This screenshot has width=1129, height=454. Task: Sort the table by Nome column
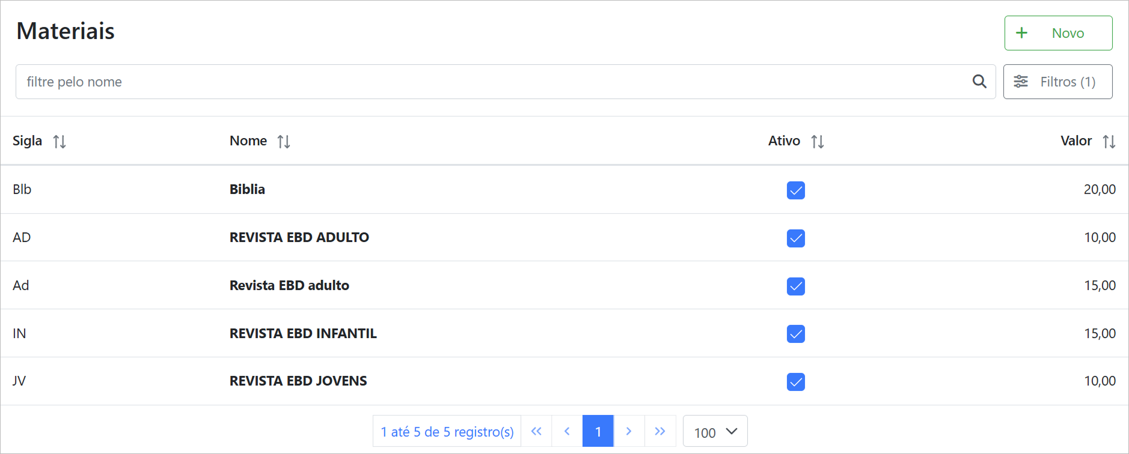283,142
